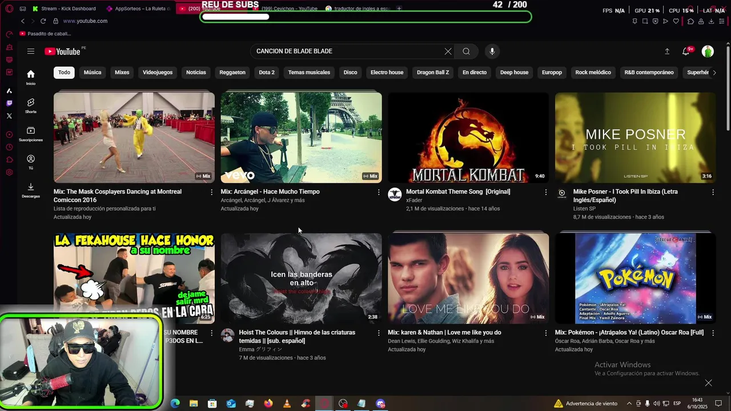Open the green account avatar menu
Viewport: 731px width, 411px height.
(x=708, y=51)
